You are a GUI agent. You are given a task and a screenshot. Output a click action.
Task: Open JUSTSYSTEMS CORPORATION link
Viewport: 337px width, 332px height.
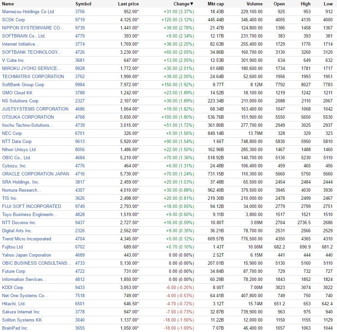click(35, 109)
